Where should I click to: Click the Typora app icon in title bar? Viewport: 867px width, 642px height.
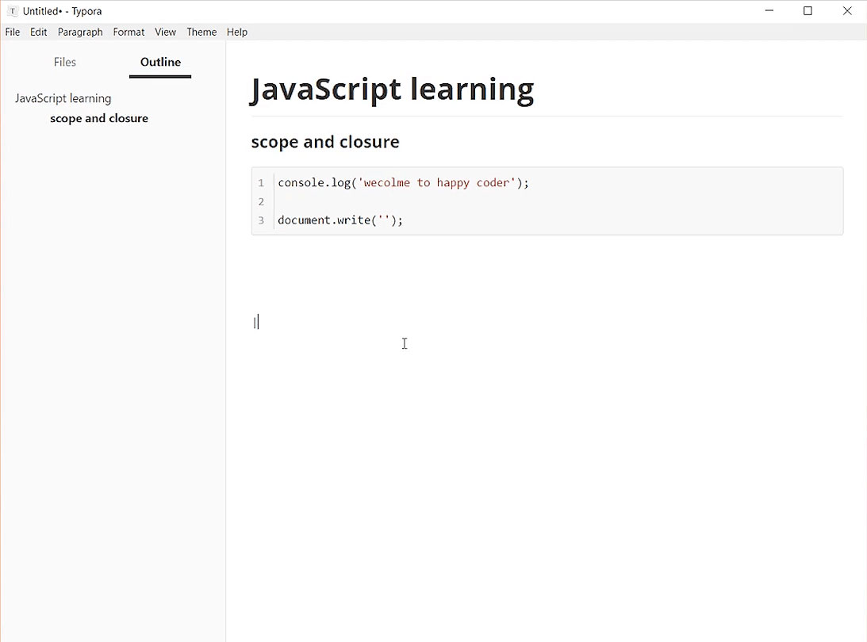(13, 11)
